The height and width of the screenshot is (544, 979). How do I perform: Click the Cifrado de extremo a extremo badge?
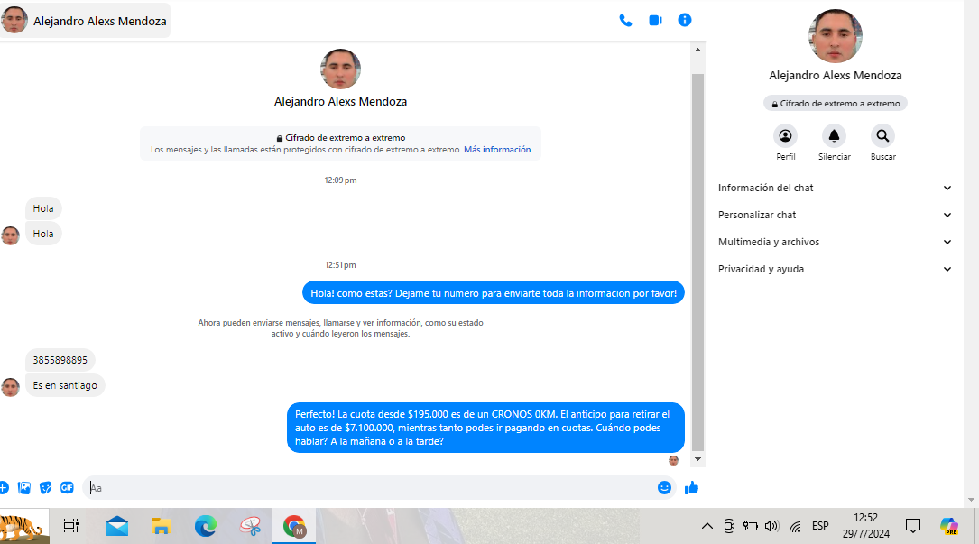[835, 104]
